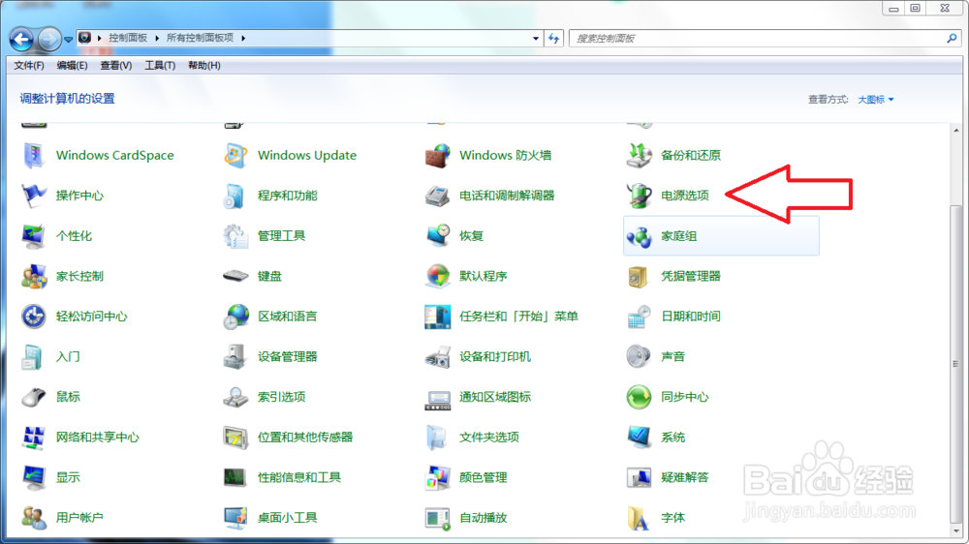Open 默认程序 icon
The height and width of the screenshot is (544, 969).
[438, 276]
